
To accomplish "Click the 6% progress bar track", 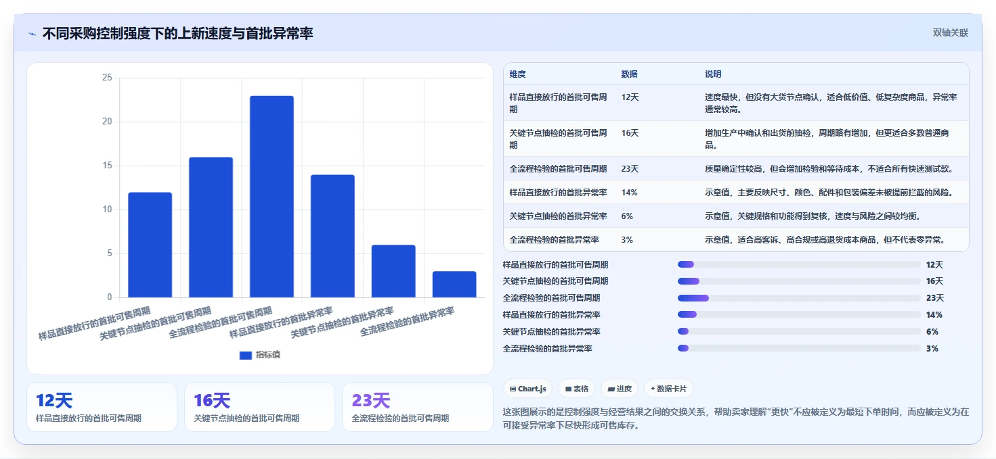I will point(799,331).
